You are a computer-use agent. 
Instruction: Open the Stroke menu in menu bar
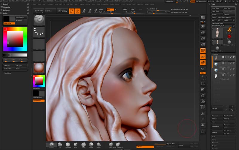(123, 4)
